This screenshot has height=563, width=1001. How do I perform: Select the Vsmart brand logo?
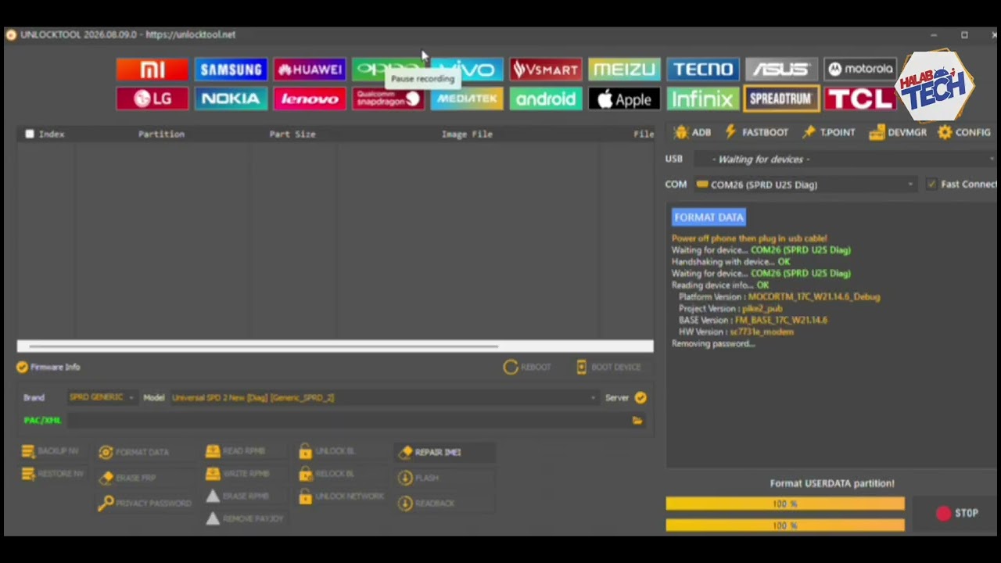coord(546,70)
